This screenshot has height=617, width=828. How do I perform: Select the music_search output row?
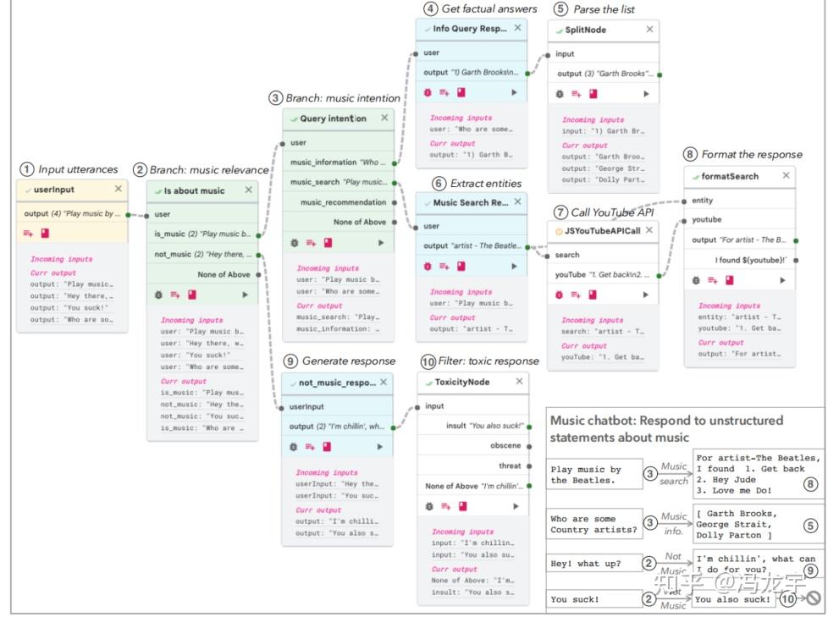coord(339,182)
